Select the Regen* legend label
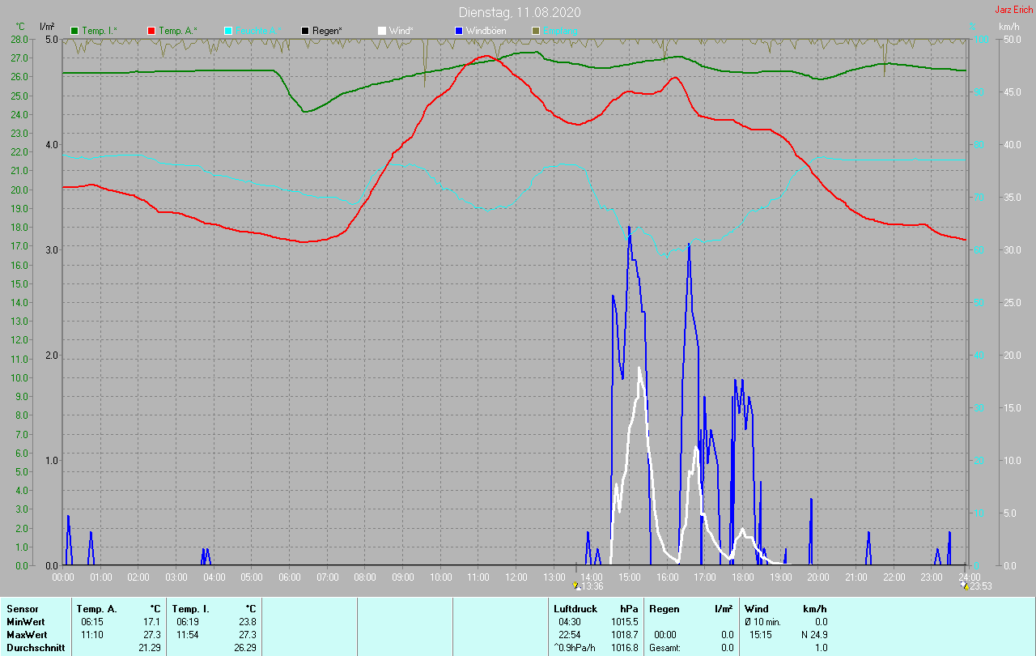This screenshot has height=656, width=1036. 327,31
